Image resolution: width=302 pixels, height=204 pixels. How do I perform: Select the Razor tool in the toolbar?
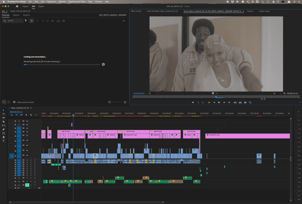(x=4, y=121)
